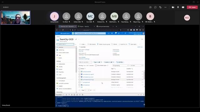Screen dimensions: 200x112
Task: Open the Azure portal hamburger menu
Action: pos(57,33)
